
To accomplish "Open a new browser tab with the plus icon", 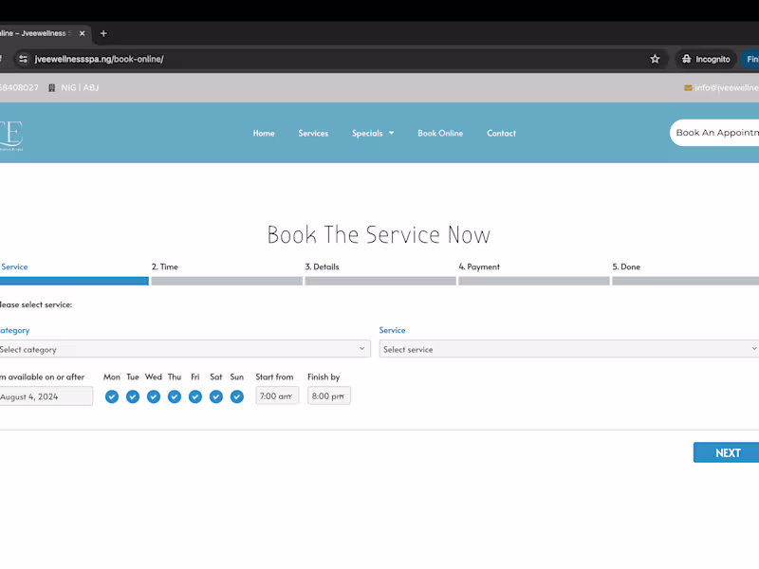I will [x=103, y=33].
